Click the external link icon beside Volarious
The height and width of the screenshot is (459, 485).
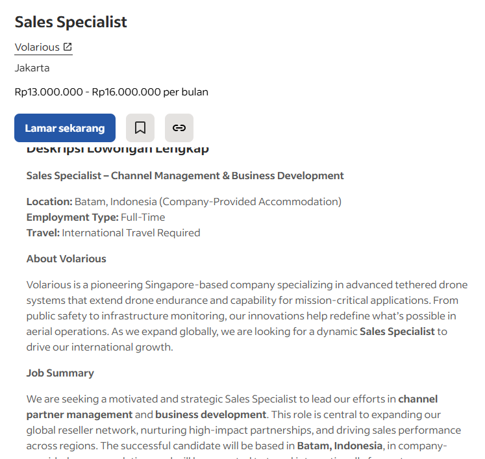68,47
